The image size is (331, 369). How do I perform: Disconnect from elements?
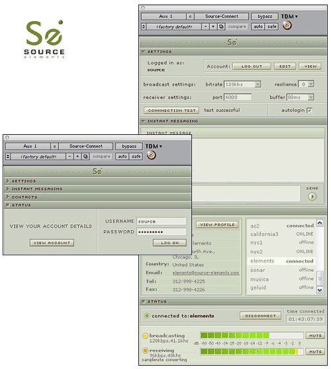(x=261, y=315)
